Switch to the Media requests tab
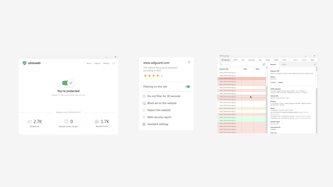The height and width of the screenshot is (187, 333). click(276, 60)
